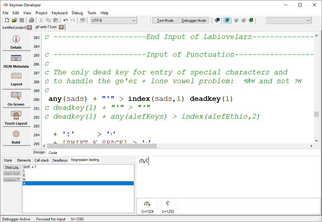Click the Keyman Developer title bar icon
The width and height of the screenshot is (322, 222).
(x=5, y=5)
